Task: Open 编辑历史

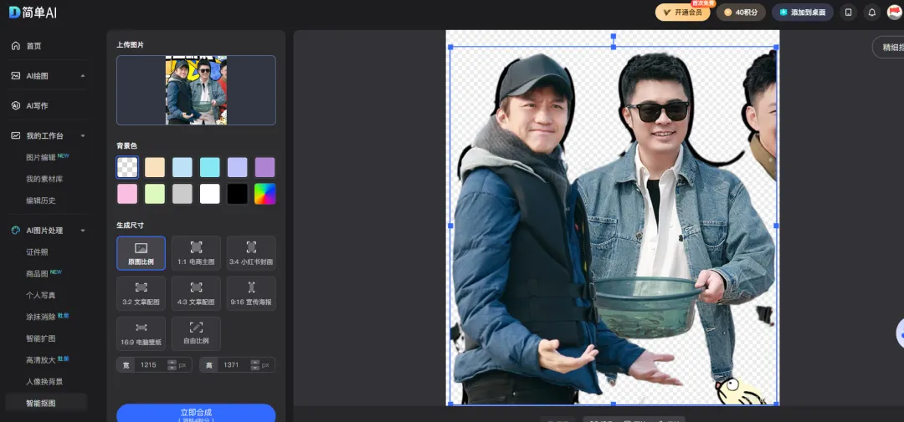Action: tap(41, 201)
